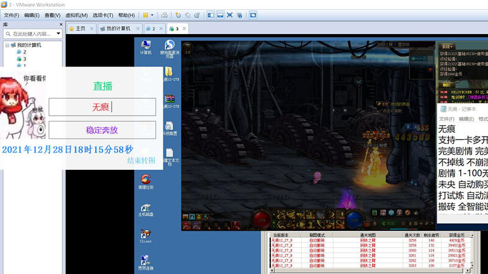Click the revert to snapshot toolbar icon
488x274 pixels.
(187, 15)
